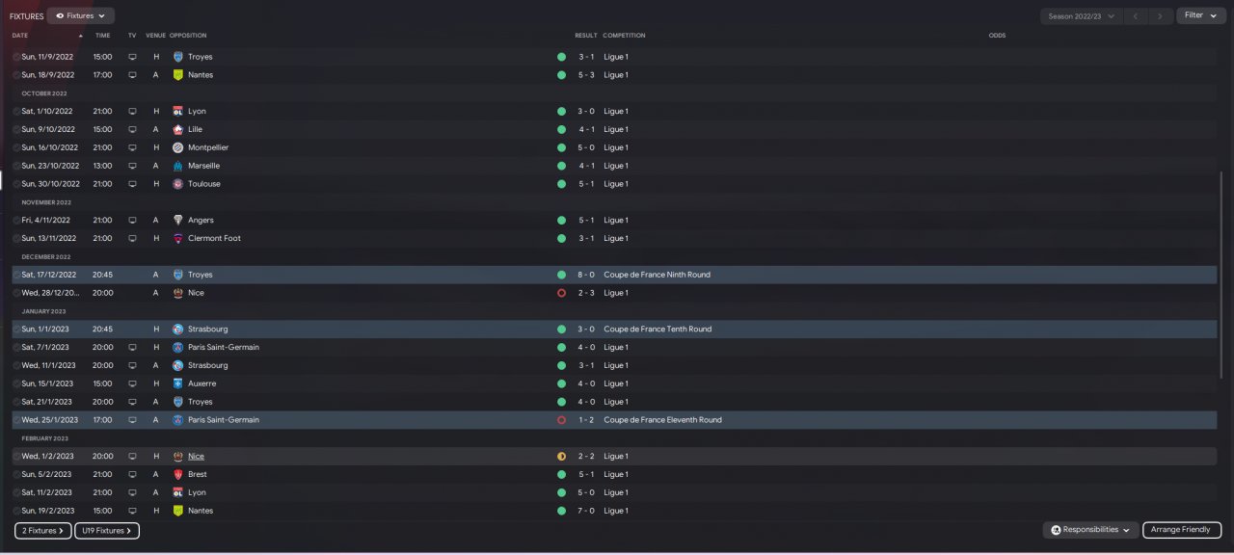The image size is (1234, 555).
Task: Open the Fixtures view dropdown
Action: (x=81, y=15)
